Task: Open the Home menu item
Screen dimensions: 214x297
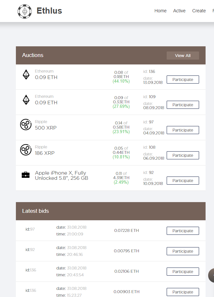Action: coord(160,11)
